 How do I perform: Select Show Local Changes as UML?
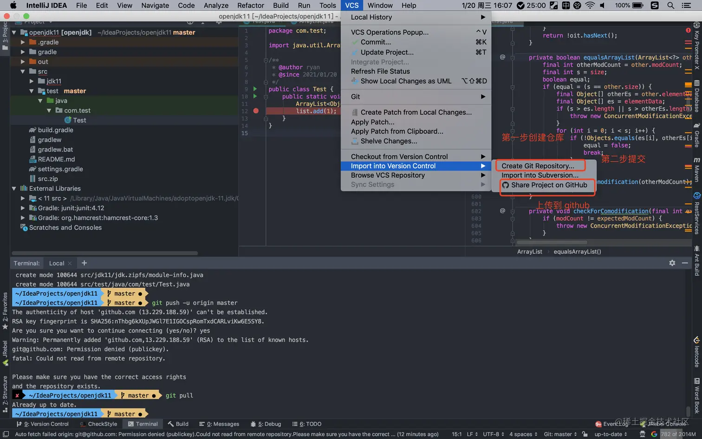[x=416, y=81]
